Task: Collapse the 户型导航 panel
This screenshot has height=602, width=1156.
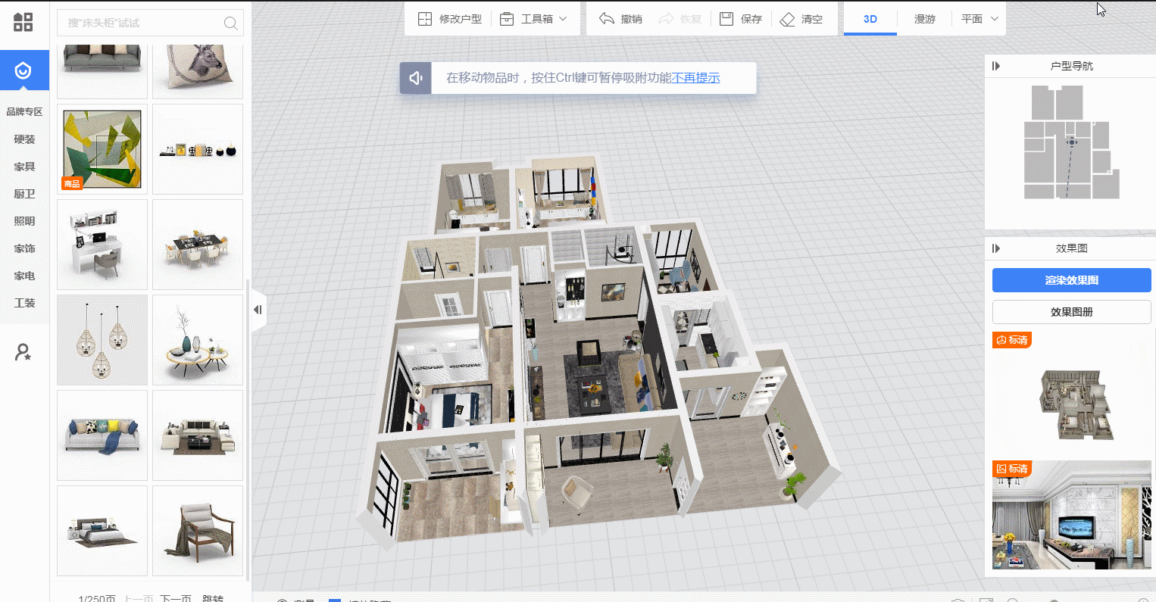Action: 996,66
